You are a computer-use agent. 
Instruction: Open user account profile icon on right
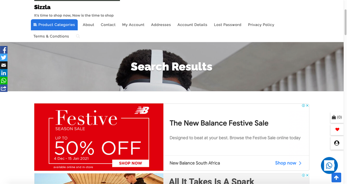pyautogui.click(x=337, y=143)
